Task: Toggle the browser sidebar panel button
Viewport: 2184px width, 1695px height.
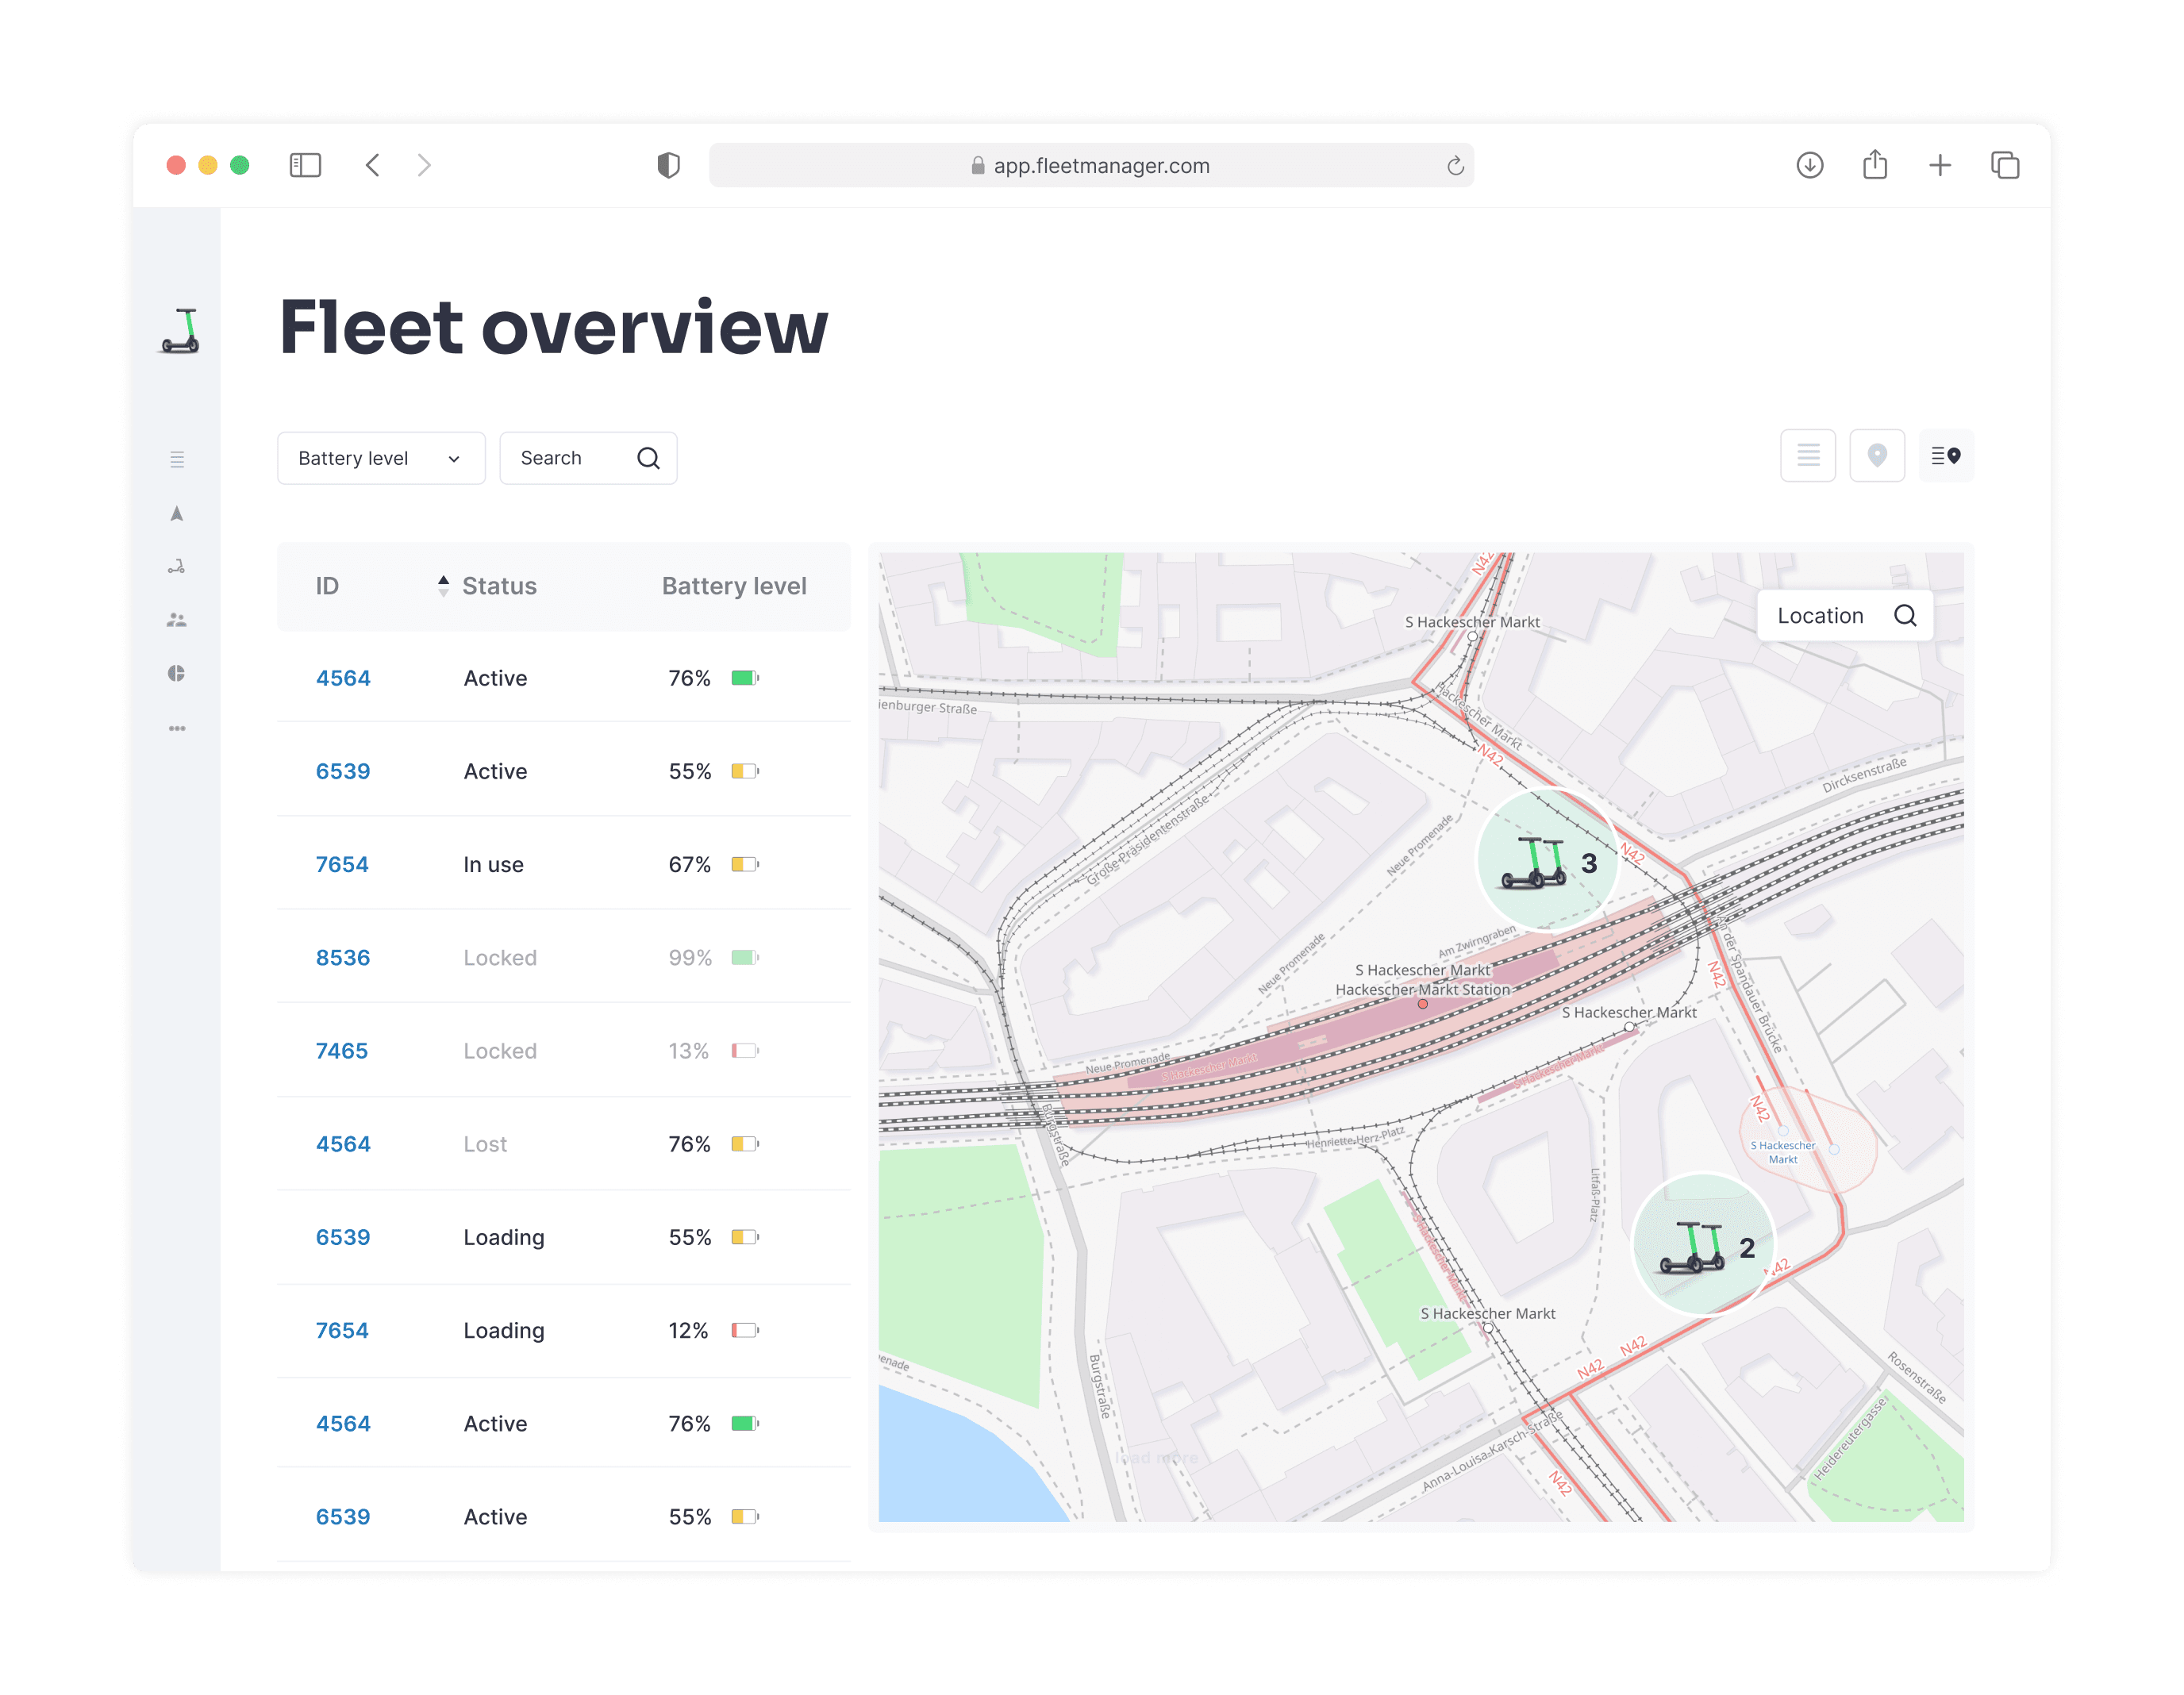Action: click(x=305, y=165)
